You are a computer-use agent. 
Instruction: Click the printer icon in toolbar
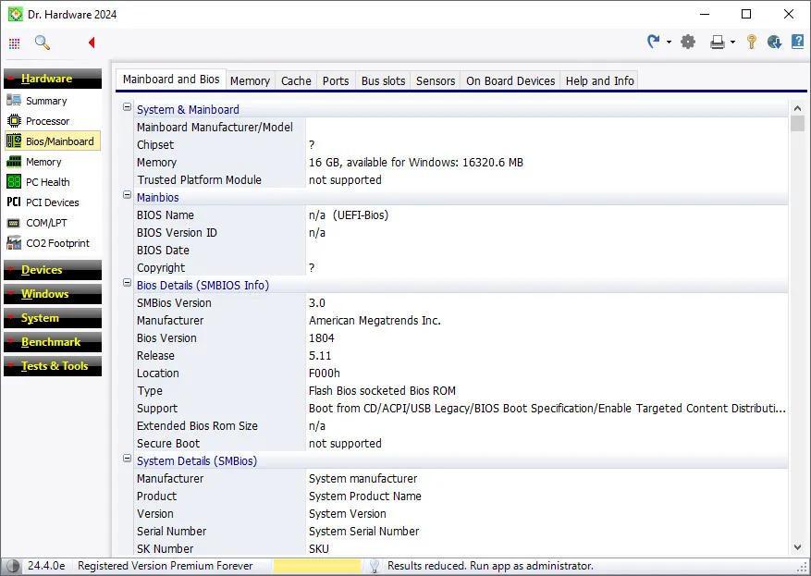(x=717, y=42)
